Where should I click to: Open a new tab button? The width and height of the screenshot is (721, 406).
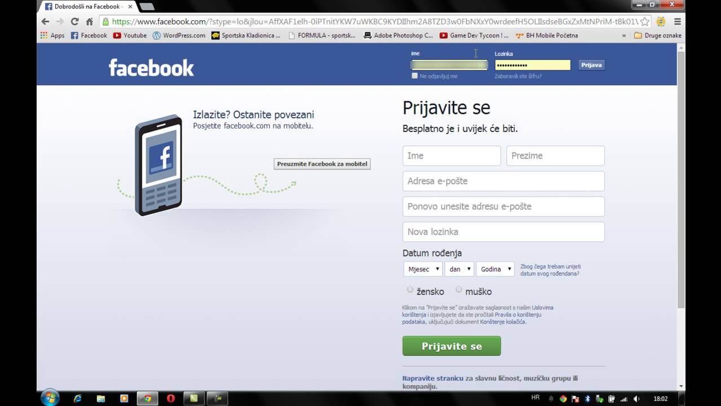(x=146, y=7)
